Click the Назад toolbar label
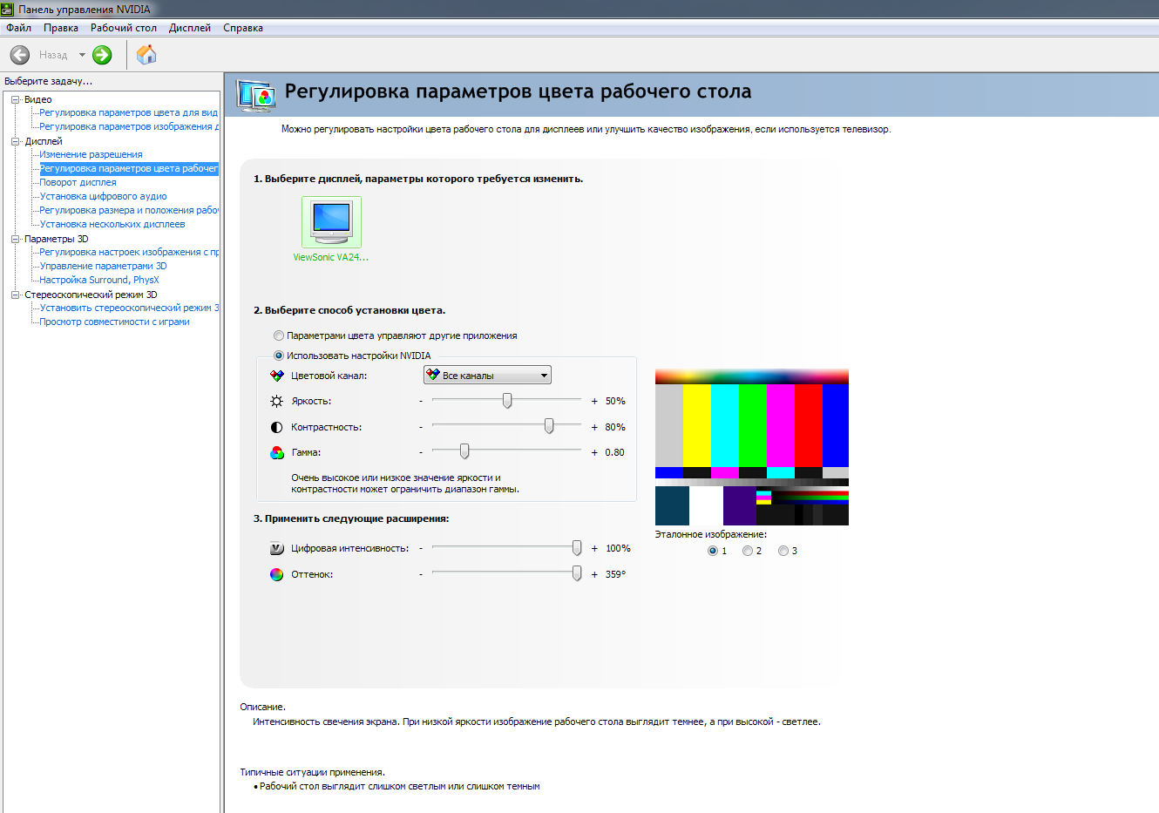The image size is (1159, 813). [53, 55]
